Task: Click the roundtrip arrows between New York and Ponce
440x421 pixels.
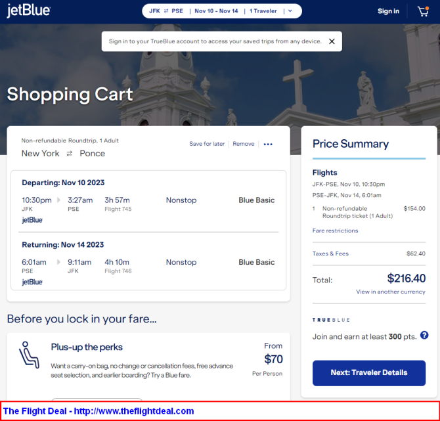Action: click(70, 154)
